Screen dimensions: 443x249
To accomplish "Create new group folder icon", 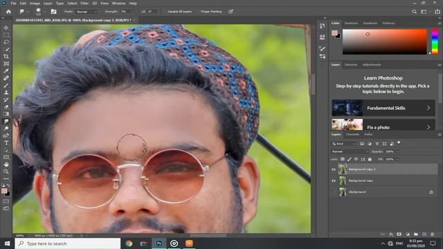I will pyautogui.click(x=416, y=234).
